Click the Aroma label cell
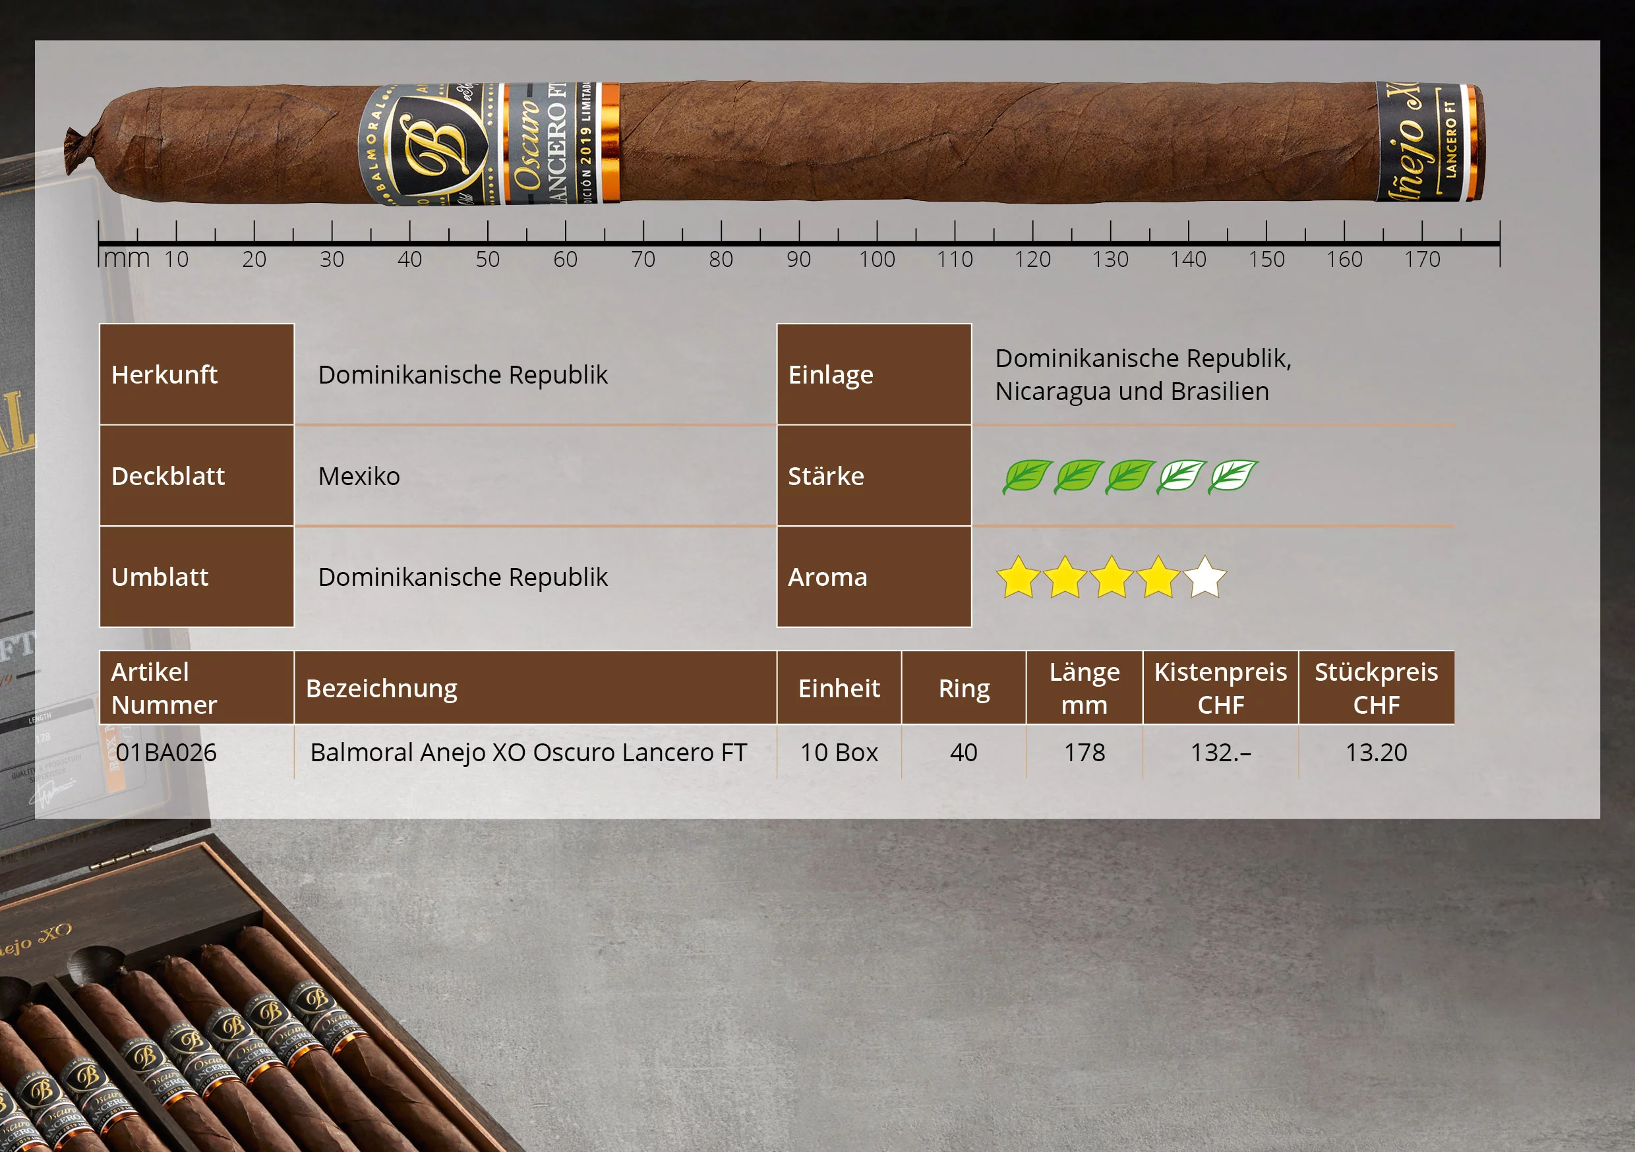1635x1152 pixels. click(874, 577)
